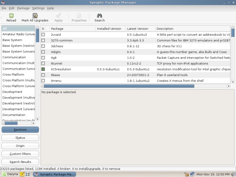Toggle status box for 3dchess

(43, 46)
